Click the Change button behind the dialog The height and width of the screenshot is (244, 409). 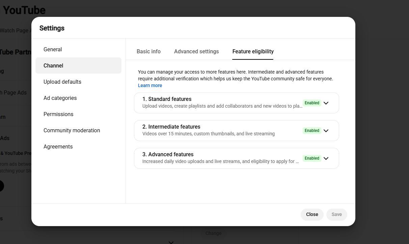coord(213,233)
